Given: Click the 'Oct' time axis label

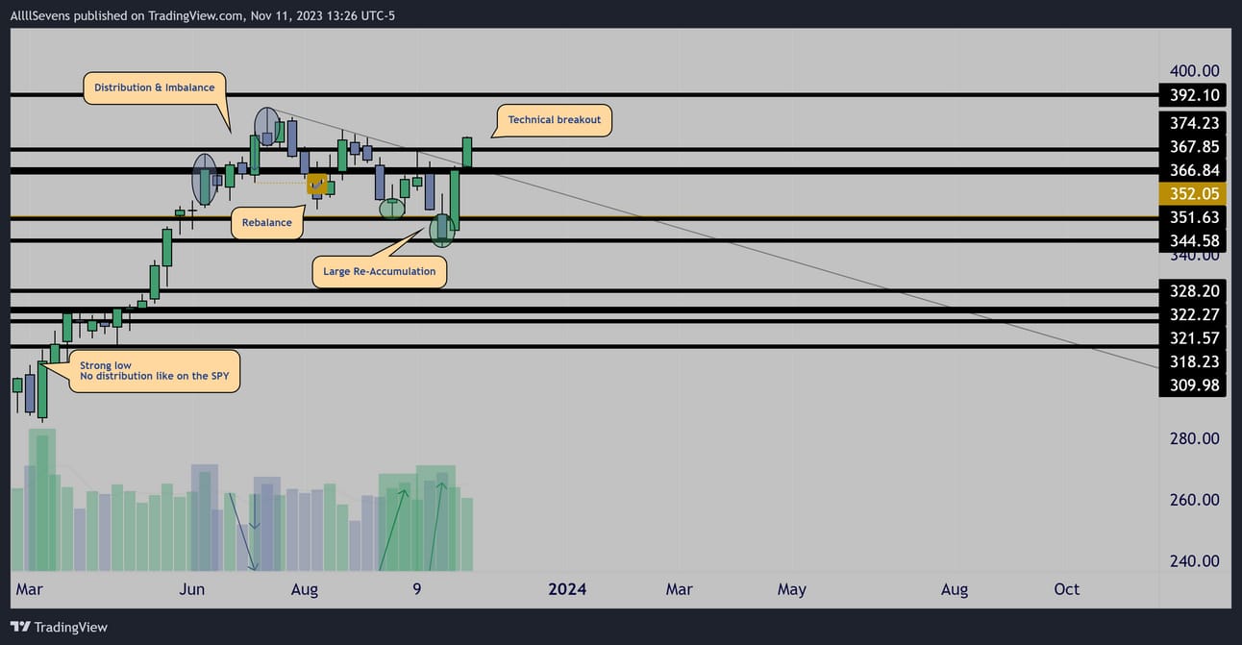Looking at the screenshot, I should (1067, 589).
